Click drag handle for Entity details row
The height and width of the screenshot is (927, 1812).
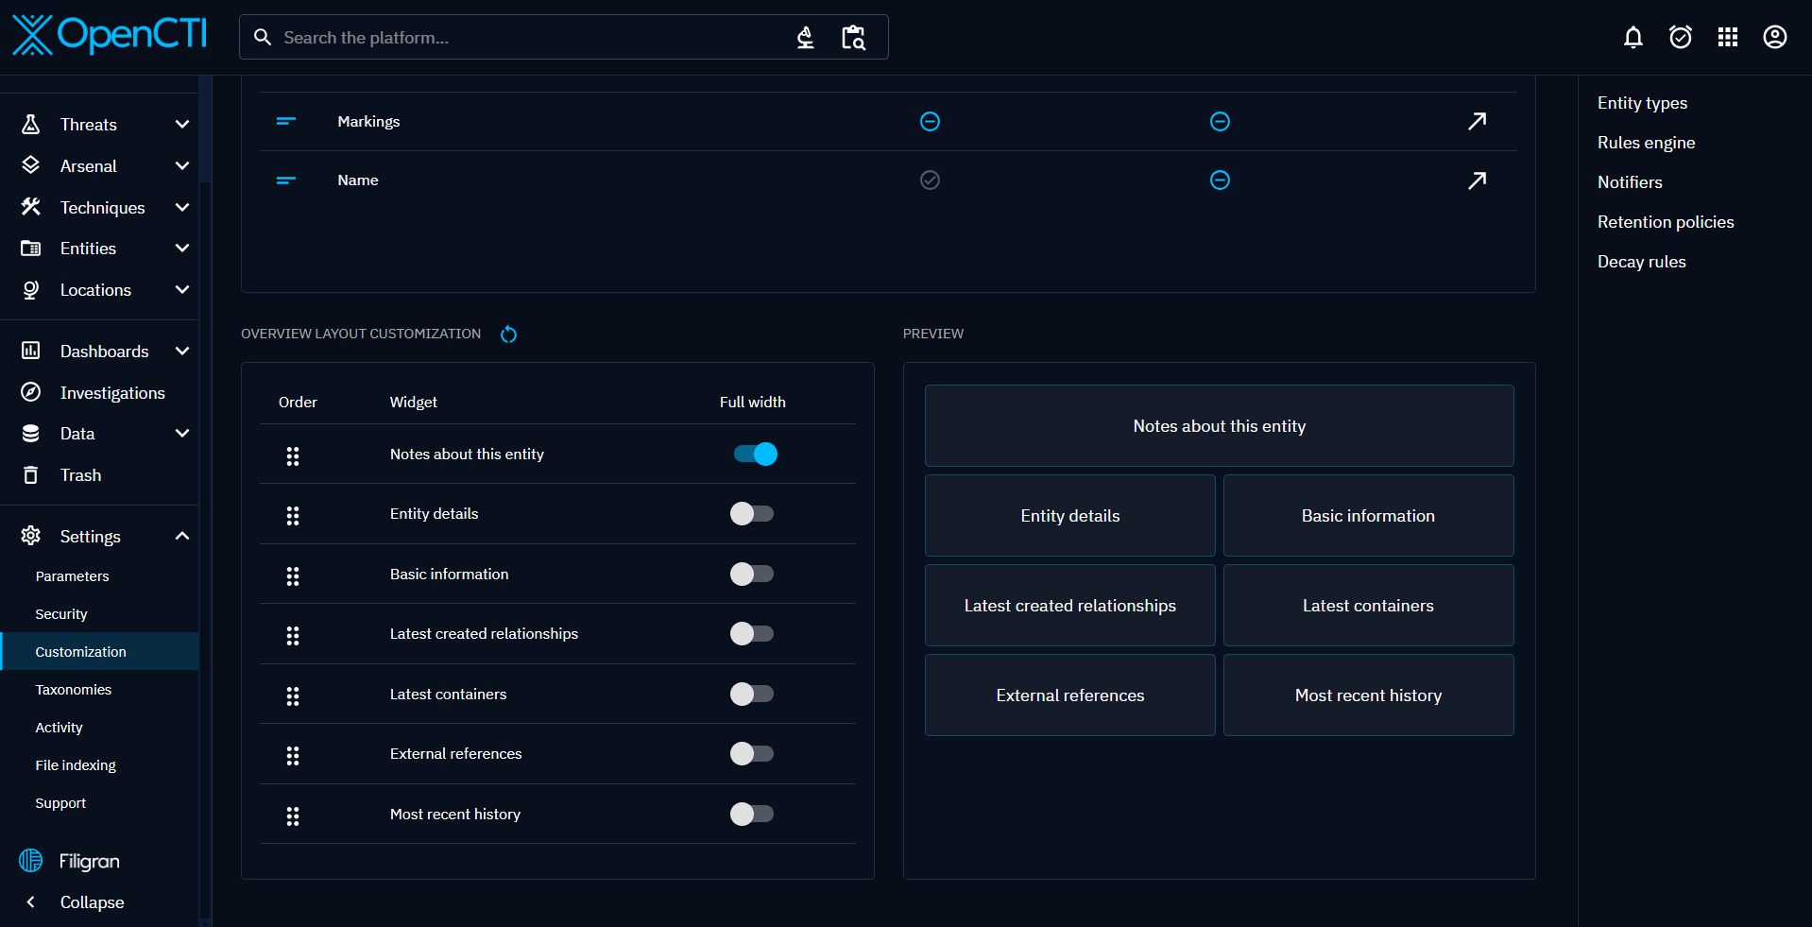pos(293,516)
